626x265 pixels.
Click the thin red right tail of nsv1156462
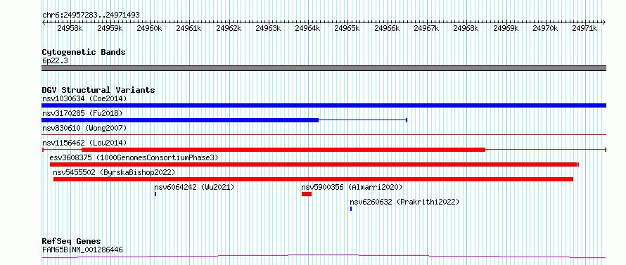pyautogui.click(x=546, y=150)
